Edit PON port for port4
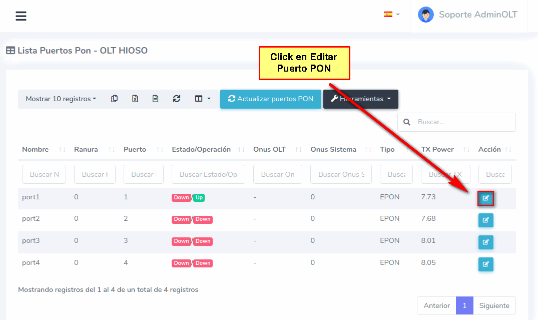The image size is (538, 320). point(485,264)
